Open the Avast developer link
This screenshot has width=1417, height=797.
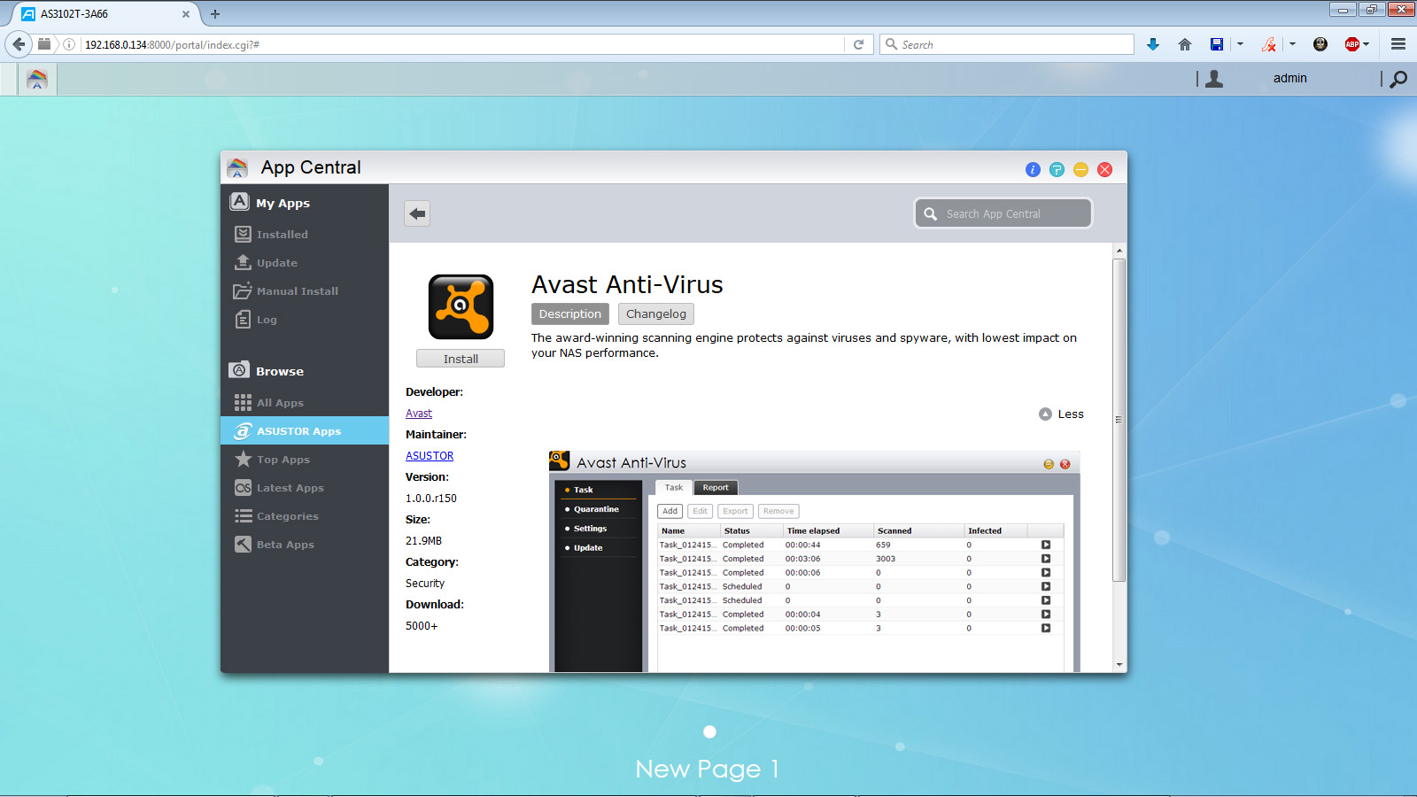tap(419, 414)
